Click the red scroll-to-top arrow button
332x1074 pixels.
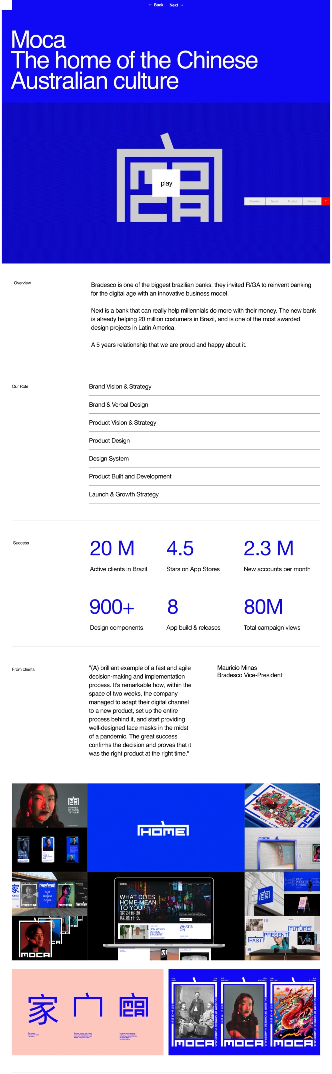(326, 201)
